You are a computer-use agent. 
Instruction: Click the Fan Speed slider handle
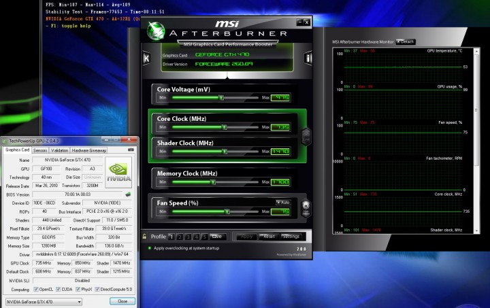227,211
